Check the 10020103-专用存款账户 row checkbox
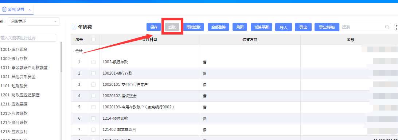This screenshot has width=398, height=140. coord(93,107)
